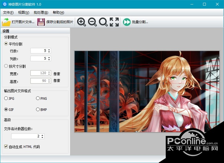Click the save split photos floppy icon

(x=41, y=22)
